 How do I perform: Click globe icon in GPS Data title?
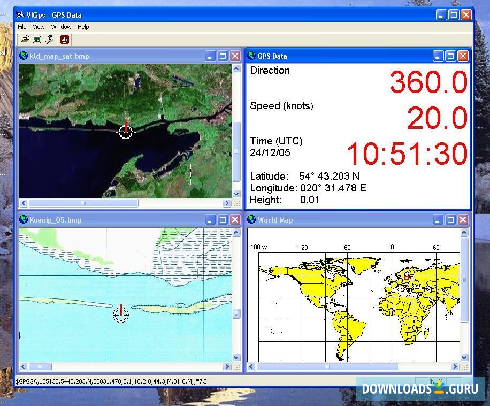click(x=251, y=56)
